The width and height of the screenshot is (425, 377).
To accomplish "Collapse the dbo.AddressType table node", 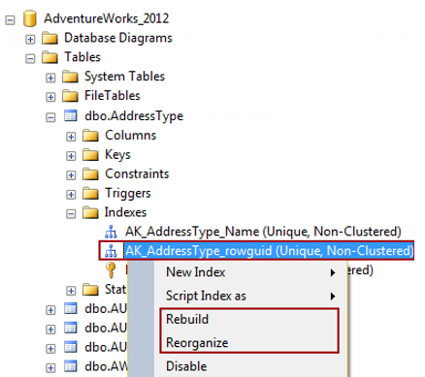I will pos(50,117).
